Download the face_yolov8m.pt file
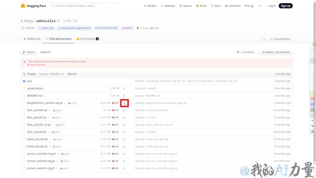 [x=124, y=110]
